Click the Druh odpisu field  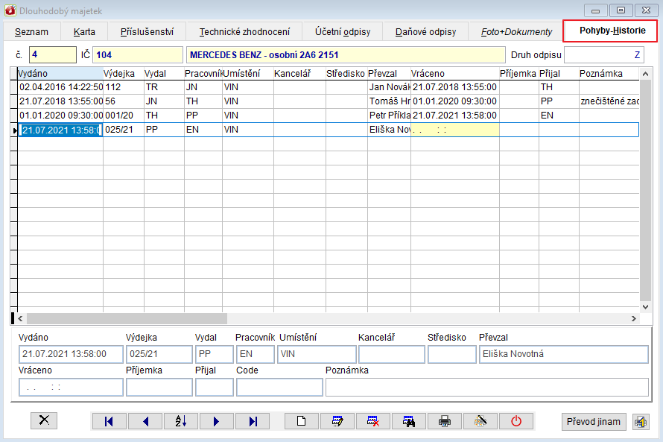tap(604, 55)
